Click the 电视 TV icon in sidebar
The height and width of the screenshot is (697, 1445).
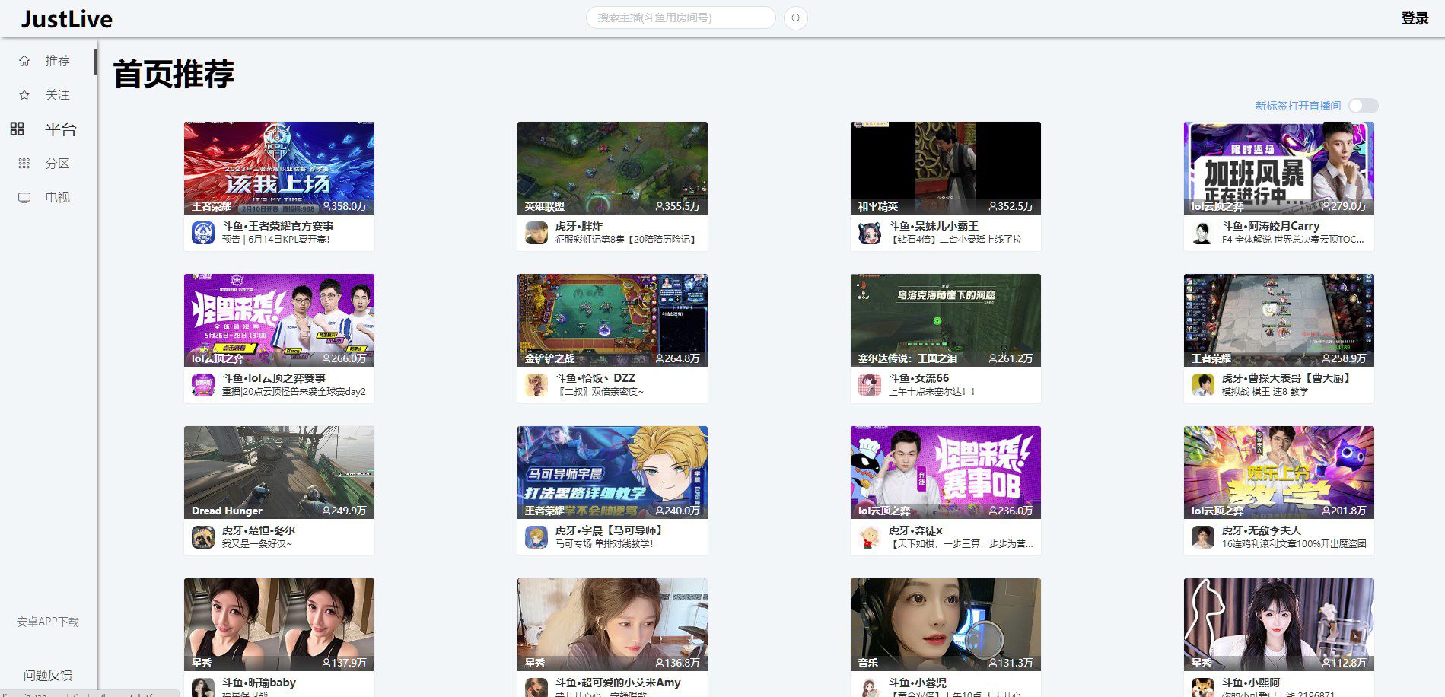[x=24, y=198]
